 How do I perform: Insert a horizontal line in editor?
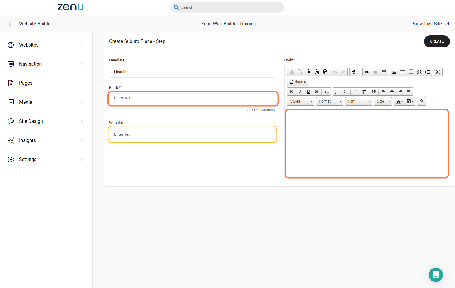pyautogui.click(x=411, y=72)
